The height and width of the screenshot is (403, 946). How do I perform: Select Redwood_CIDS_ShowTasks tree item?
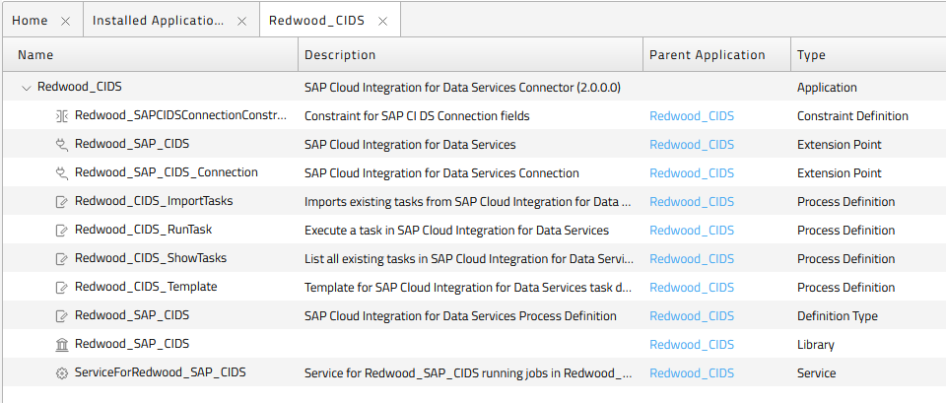click(151, 258)
